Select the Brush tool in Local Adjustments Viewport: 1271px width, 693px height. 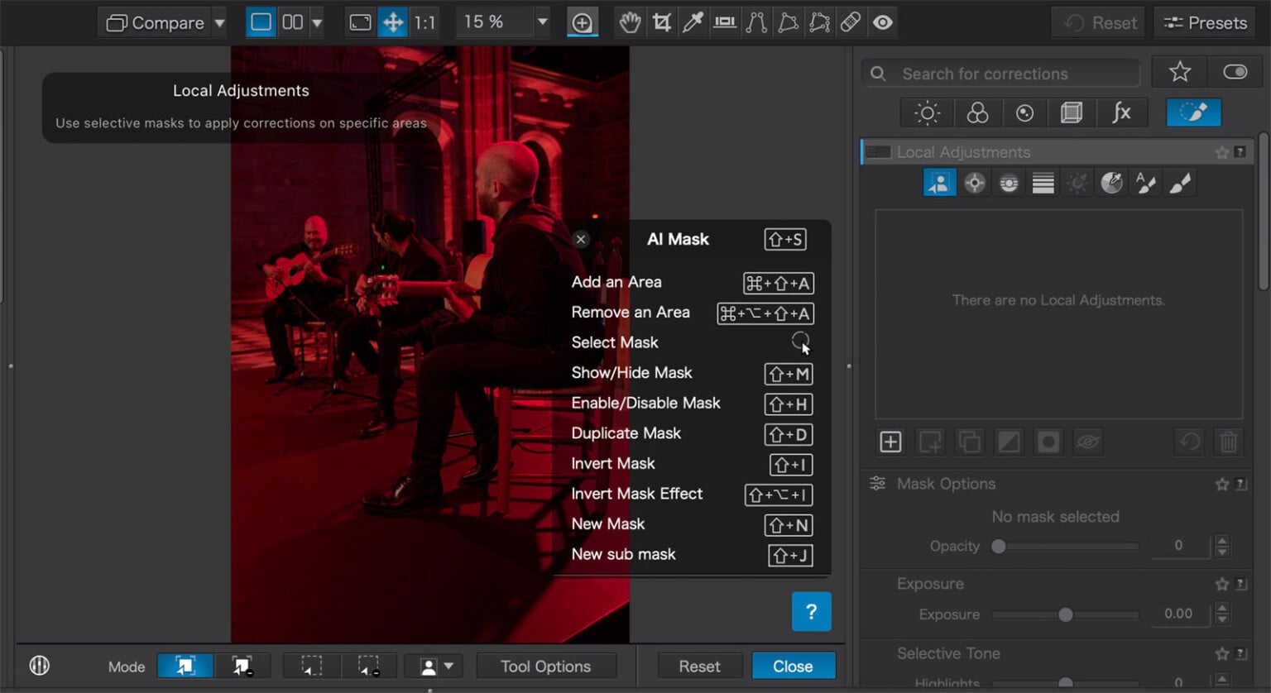click(1180, 182)
